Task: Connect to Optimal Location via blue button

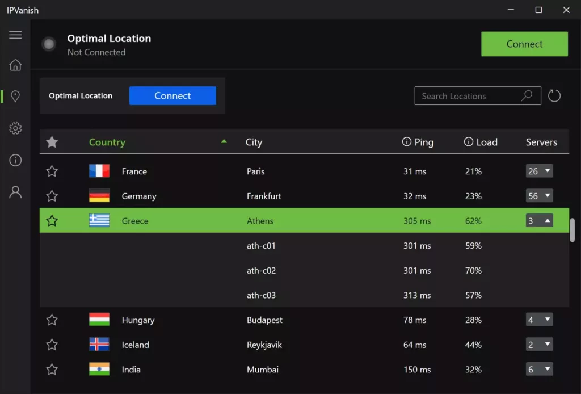Action: click(x=172, y=95)
